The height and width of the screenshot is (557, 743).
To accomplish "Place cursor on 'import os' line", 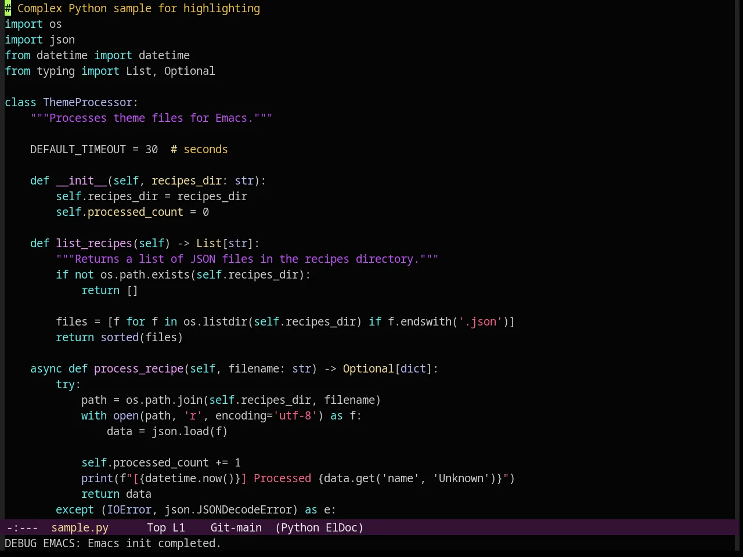I will (x=33, y=24).
